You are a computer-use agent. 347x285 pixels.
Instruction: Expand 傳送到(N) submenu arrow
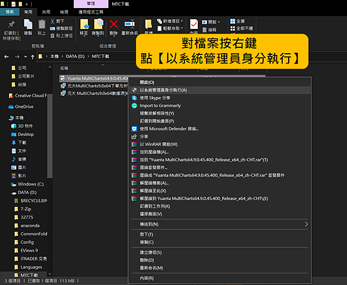[307, 224]
